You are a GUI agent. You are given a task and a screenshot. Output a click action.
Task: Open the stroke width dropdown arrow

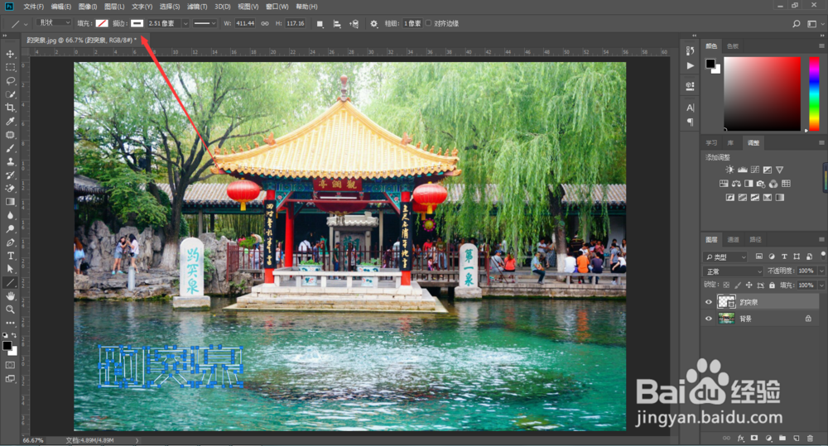(x=185, y=24)
